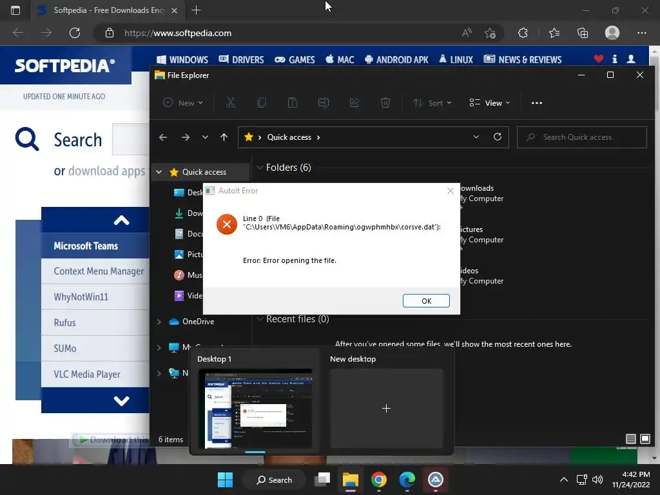Open the See more ellipsis menu in File Explorer

coord(537,102)
